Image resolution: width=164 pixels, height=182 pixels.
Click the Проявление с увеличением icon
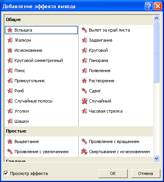point(10,152)
